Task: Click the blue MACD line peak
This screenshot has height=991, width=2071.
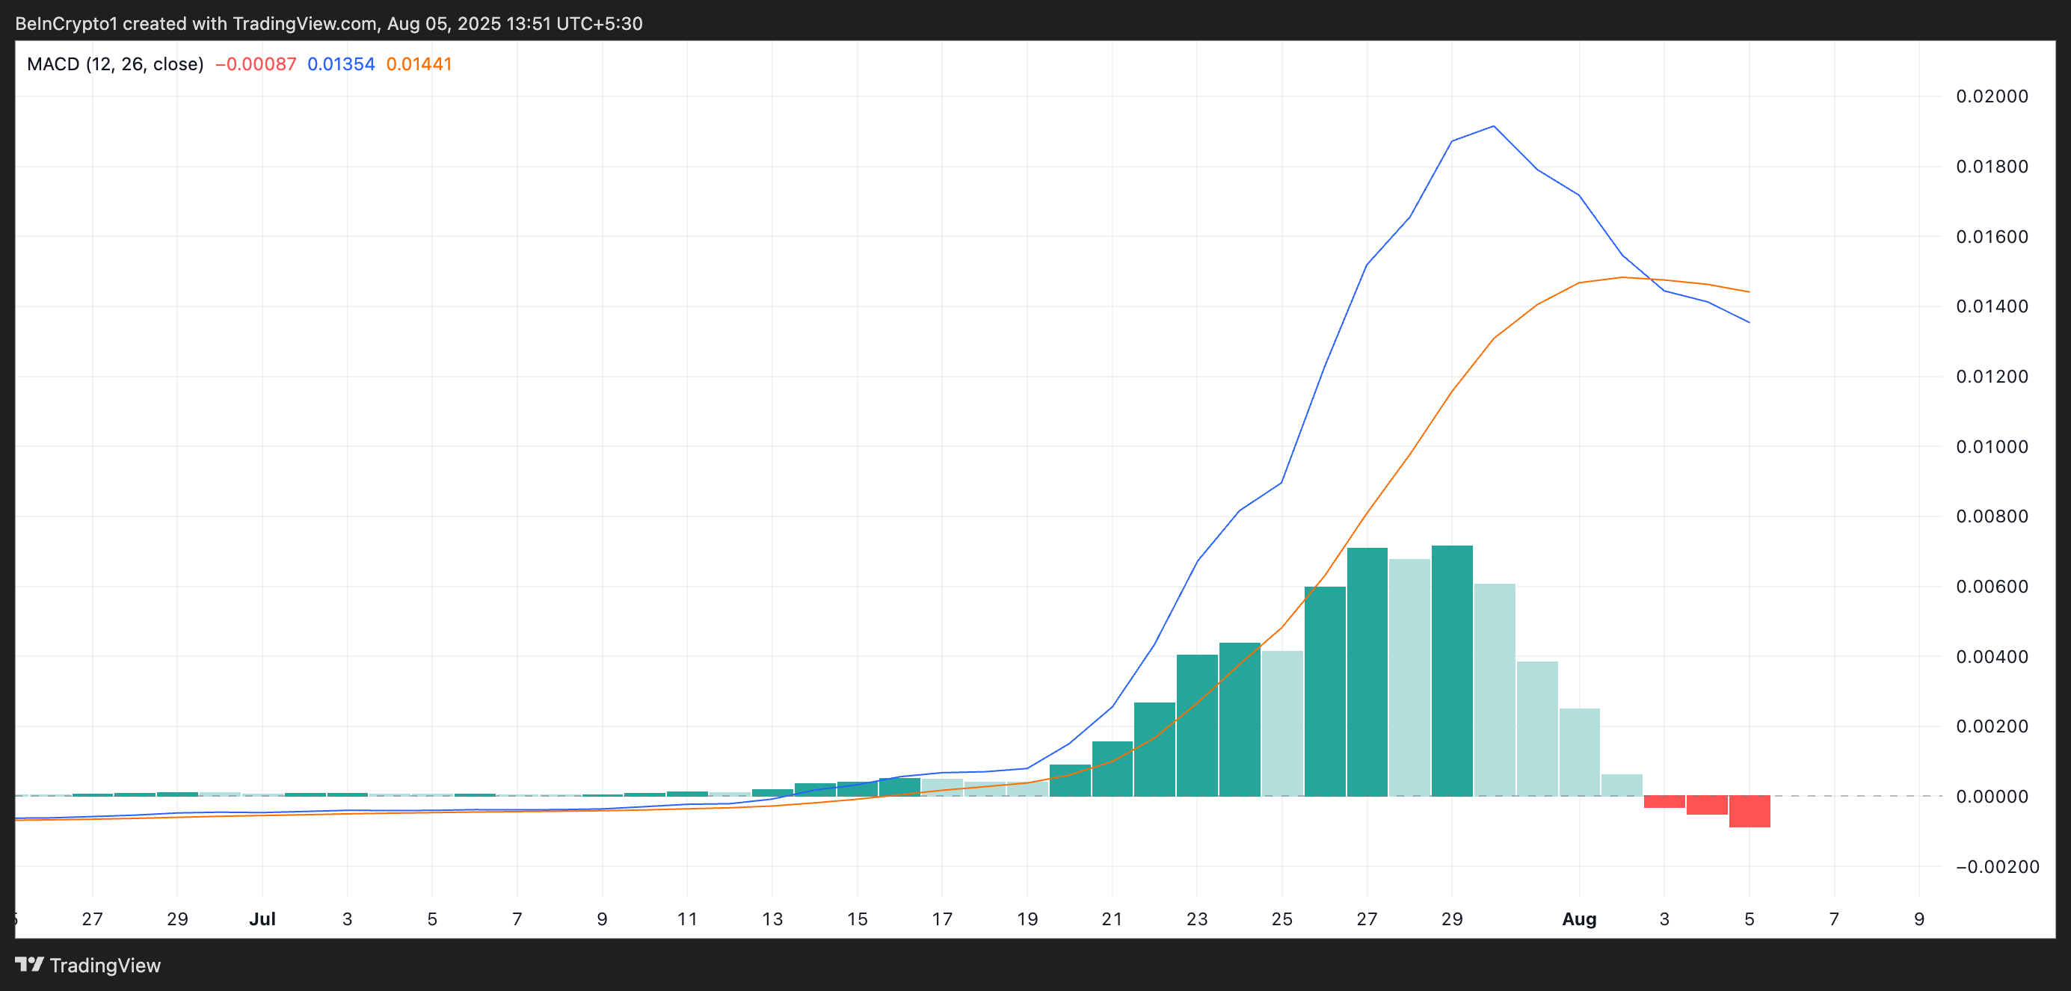Action: [x=1493, y=126]
